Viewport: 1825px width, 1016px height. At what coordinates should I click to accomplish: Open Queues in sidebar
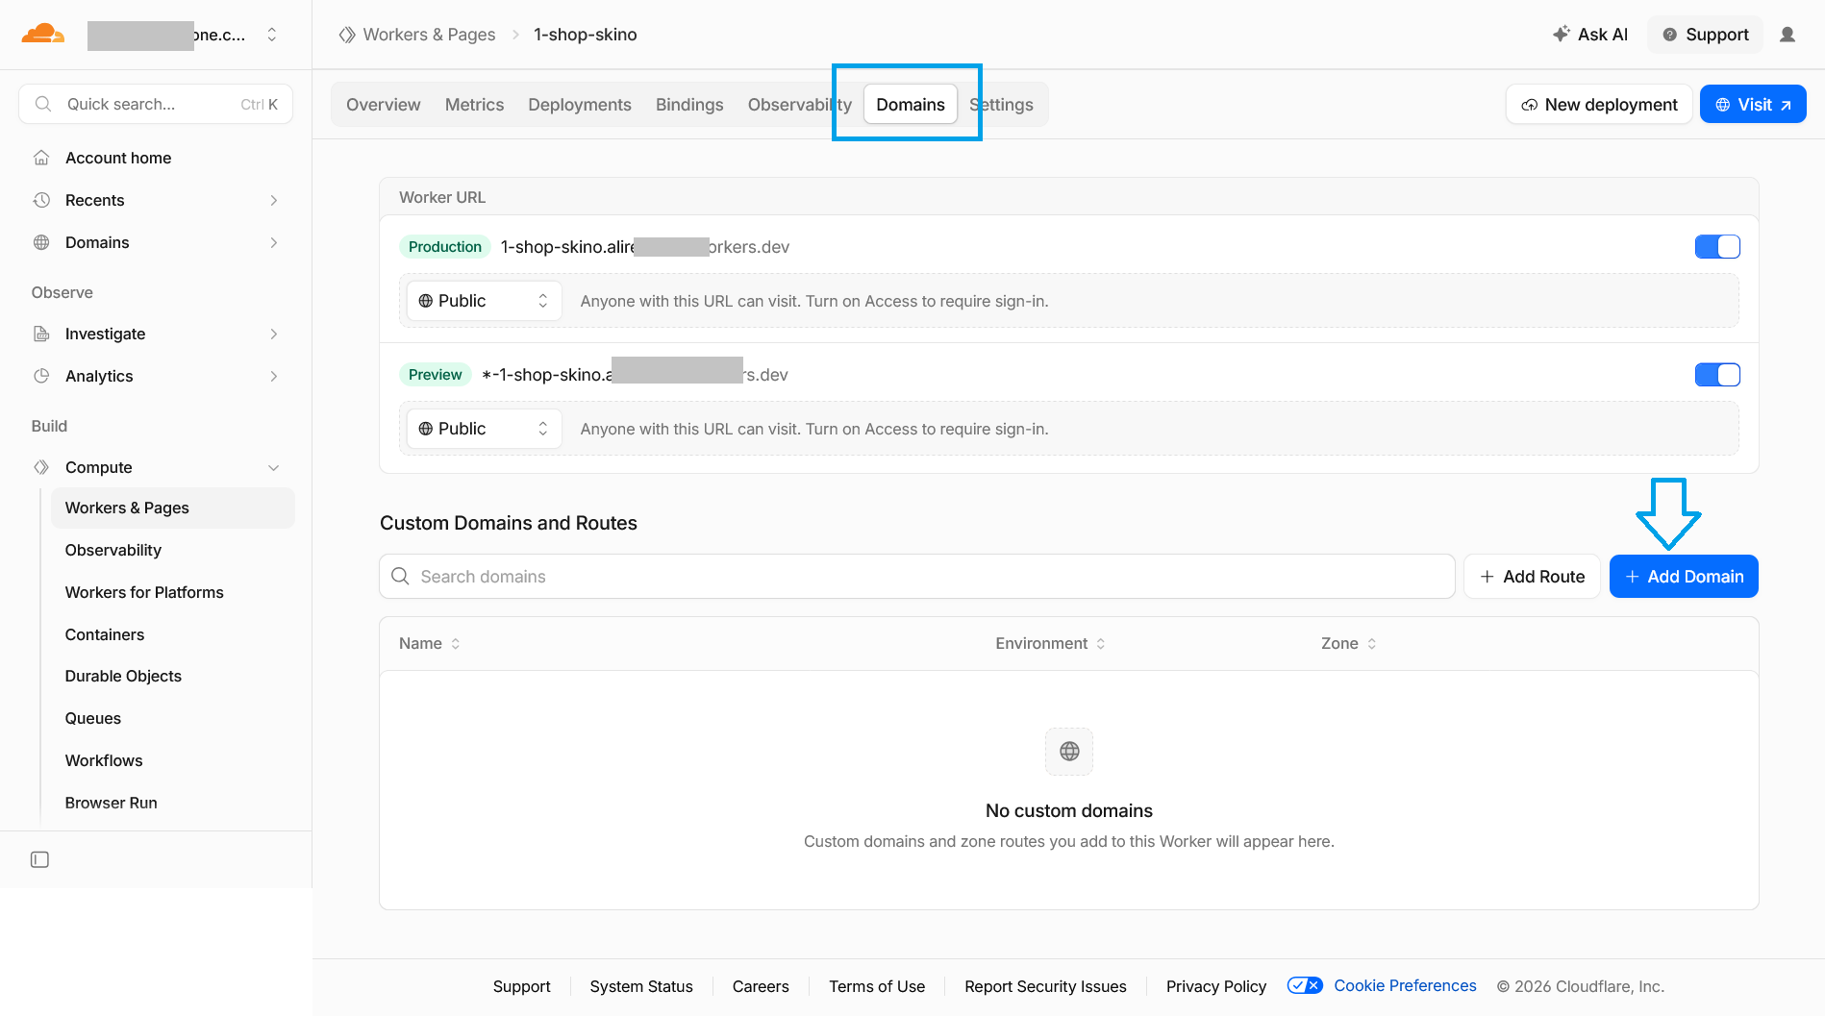[93, 718]
